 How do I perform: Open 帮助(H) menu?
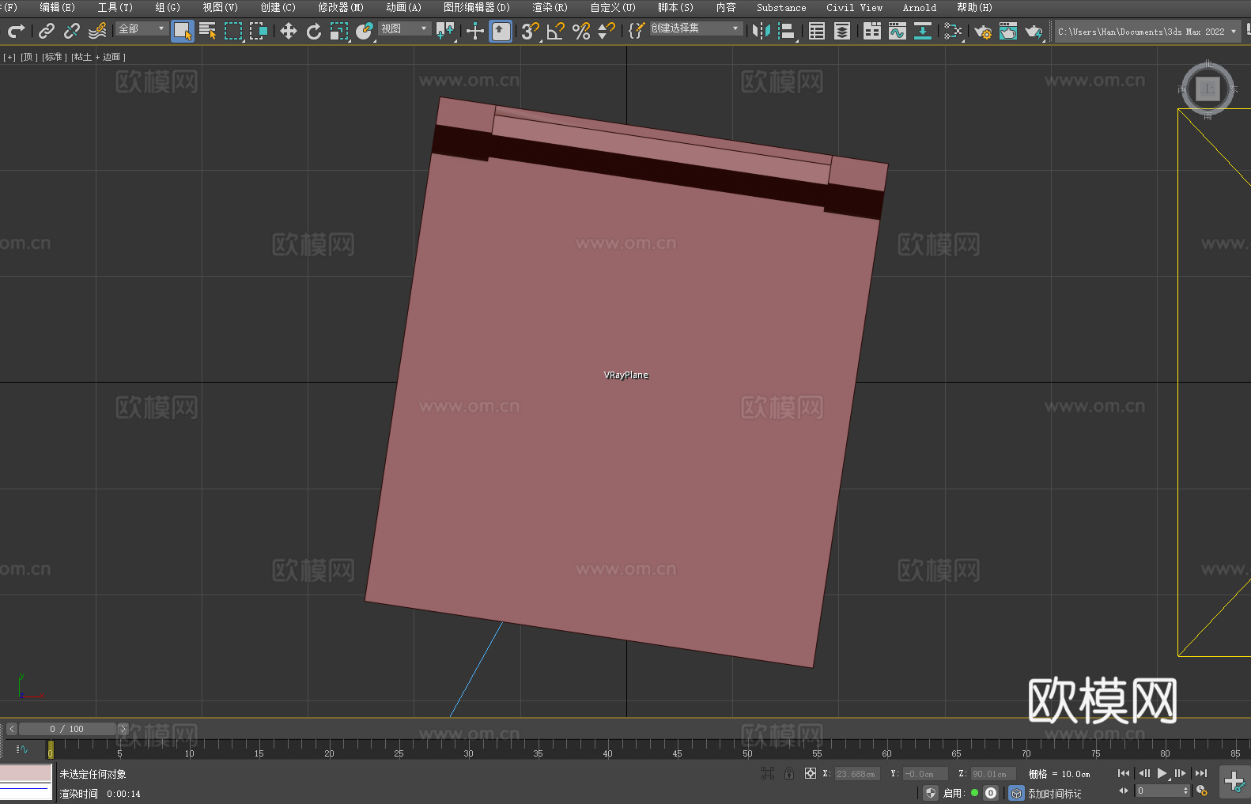point(974,7)
